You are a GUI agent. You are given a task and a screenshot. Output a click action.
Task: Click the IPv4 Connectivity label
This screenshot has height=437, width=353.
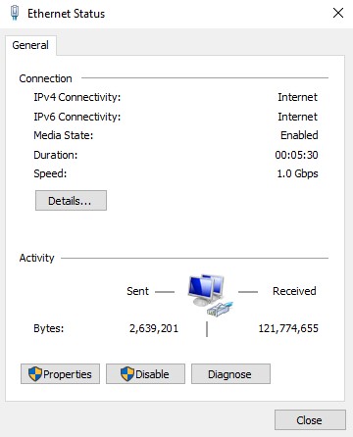click(x=77, y=97)
